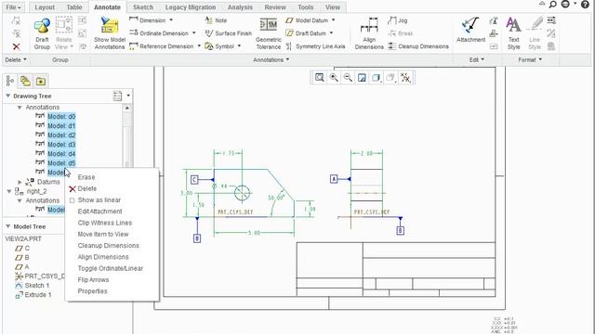Open Geometric Tolerance tool
The image size is (595, 334).
coord(269,25)
